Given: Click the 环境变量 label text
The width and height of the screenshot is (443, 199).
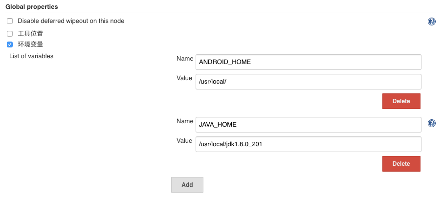Looking at the screenshot, I should 30,44.
